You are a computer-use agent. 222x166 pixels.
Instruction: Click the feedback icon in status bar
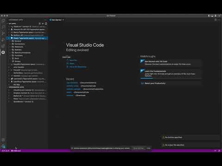(x=216, y=151)
